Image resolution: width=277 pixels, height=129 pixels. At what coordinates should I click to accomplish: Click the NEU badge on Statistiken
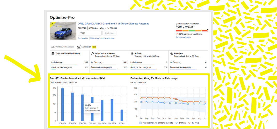(x=94, y=47)
